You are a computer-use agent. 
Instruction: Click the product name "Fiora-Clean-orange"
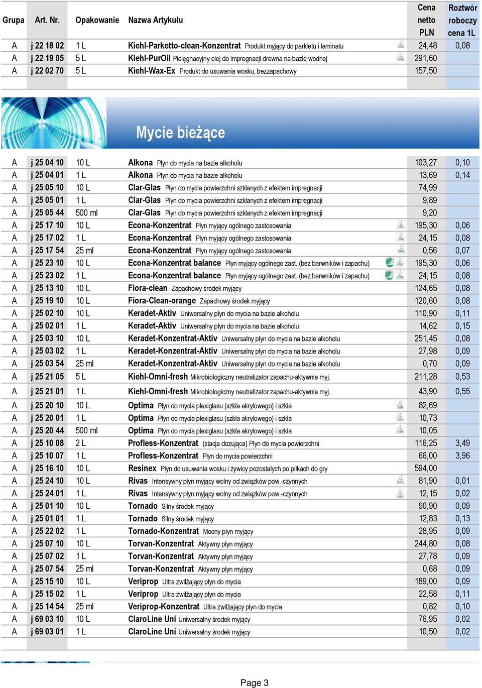click(x=162, y=300)
